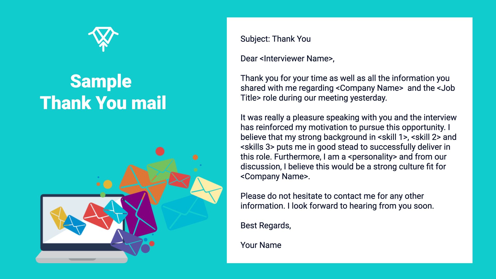The width and height of the screenshot is (496, 279).
Task: Click the 'Your Name' signature line
Action: [x=261, y=245]
